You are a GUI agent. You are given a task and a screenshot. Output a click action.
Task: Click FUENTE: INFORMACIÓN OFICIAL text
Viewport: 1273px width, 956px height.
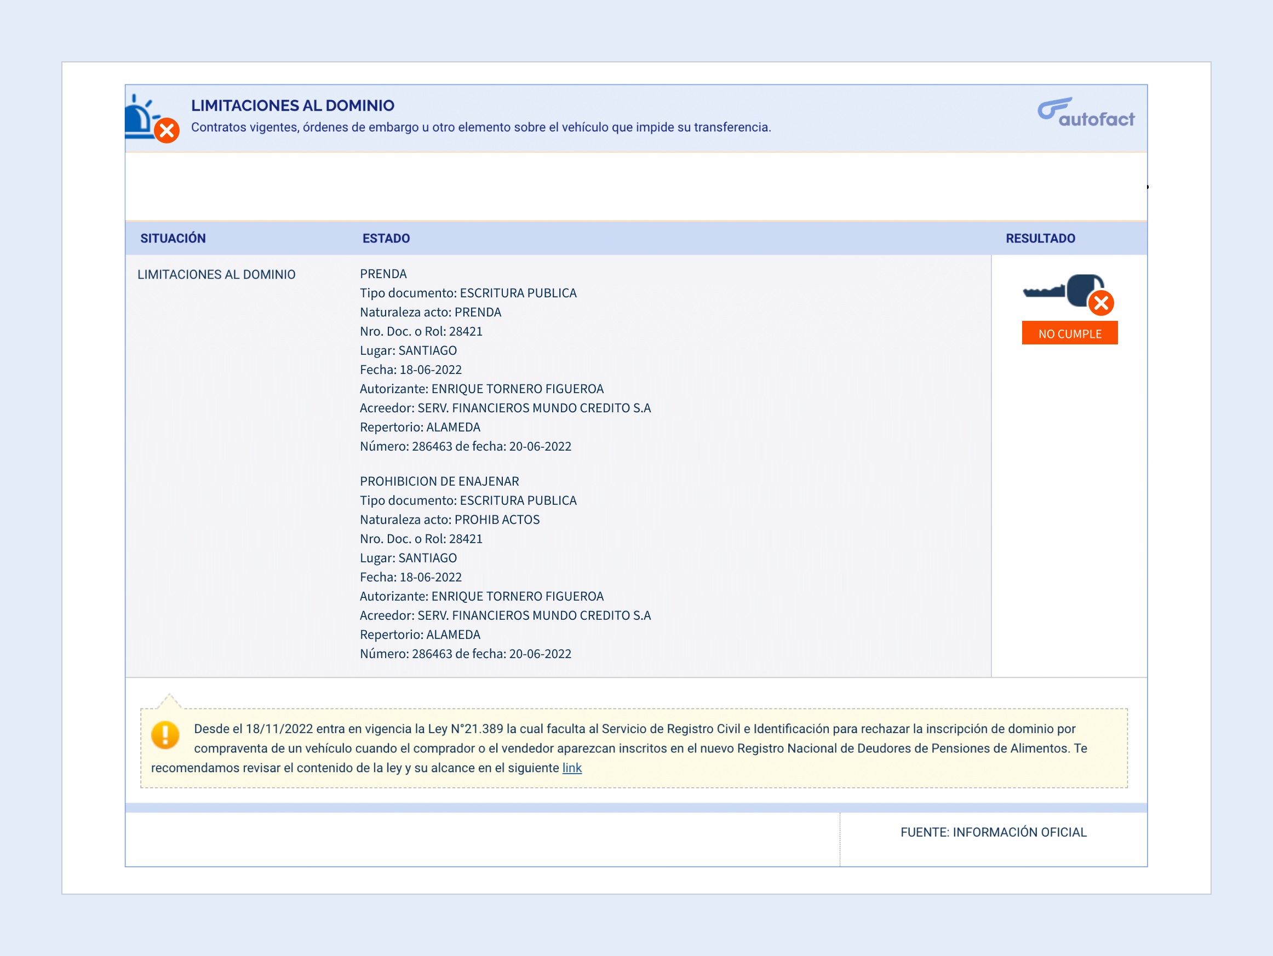993,832
